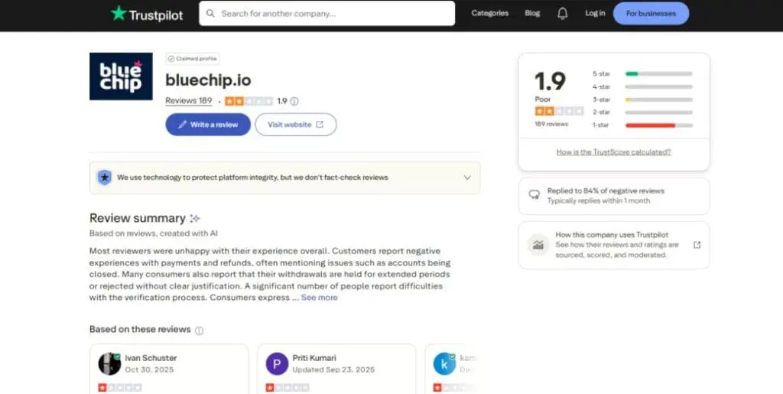Click the TrustScore info icon beside 1.9
Viewport: 783px width, 394px height.
[294, 101]
